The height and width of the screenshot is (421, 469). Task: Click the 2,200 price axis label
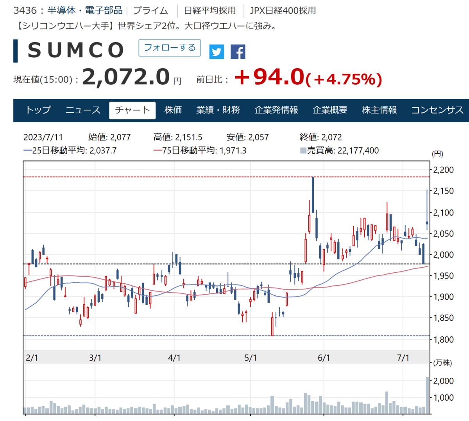click(x=444, y=170)
